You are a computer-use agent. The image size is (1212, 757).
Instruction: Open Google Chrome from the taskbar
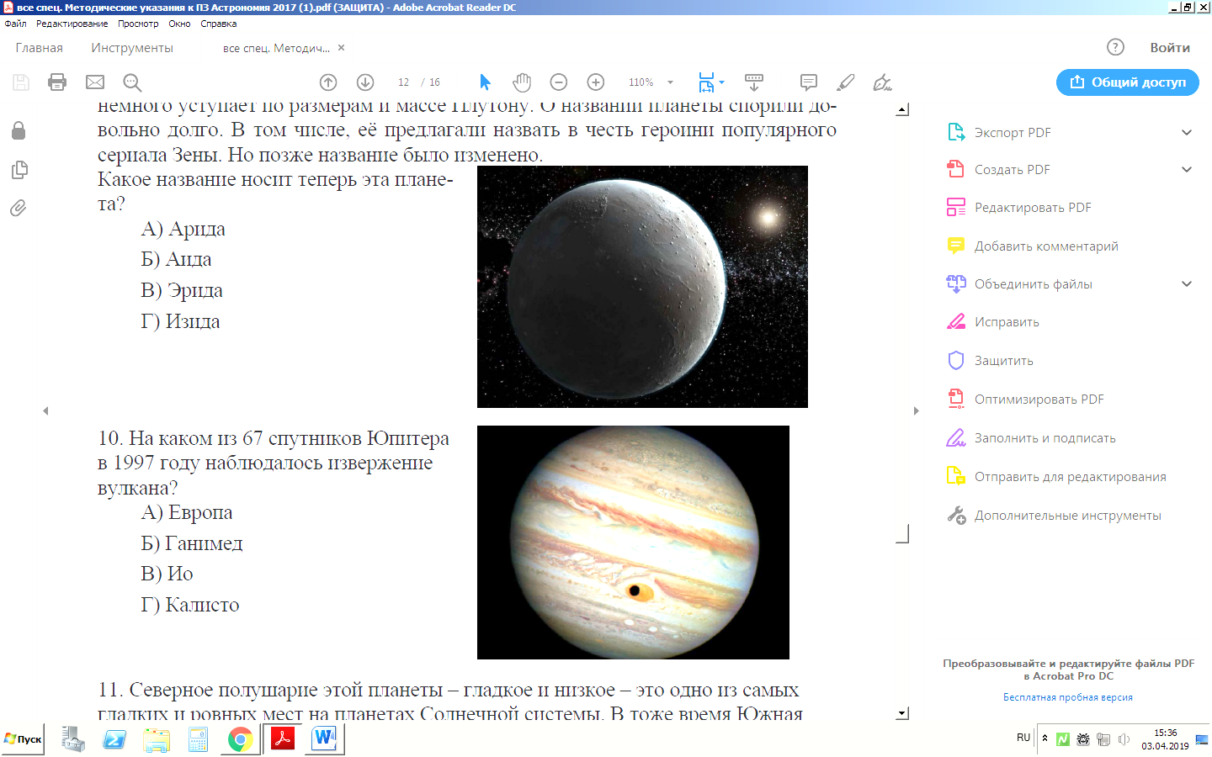pos(240,740)
